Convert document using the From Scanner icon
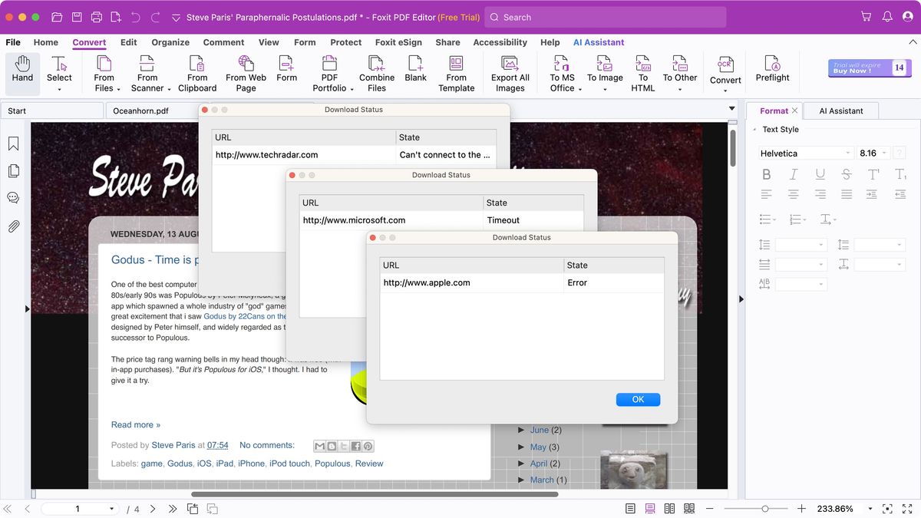This screenshot has width=921, height=518. [148, 72]
